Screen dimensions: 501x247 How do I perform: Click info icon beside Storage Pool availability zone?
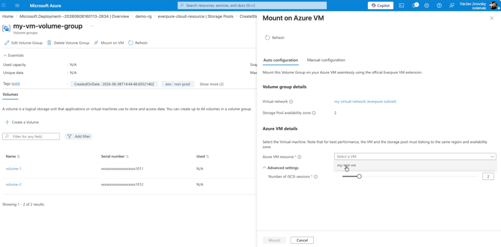(x=314, y=113)
